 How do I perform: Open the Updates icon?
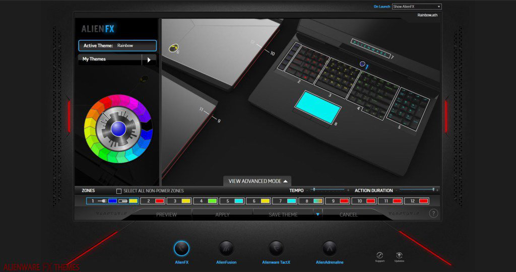tap(399, 255)
